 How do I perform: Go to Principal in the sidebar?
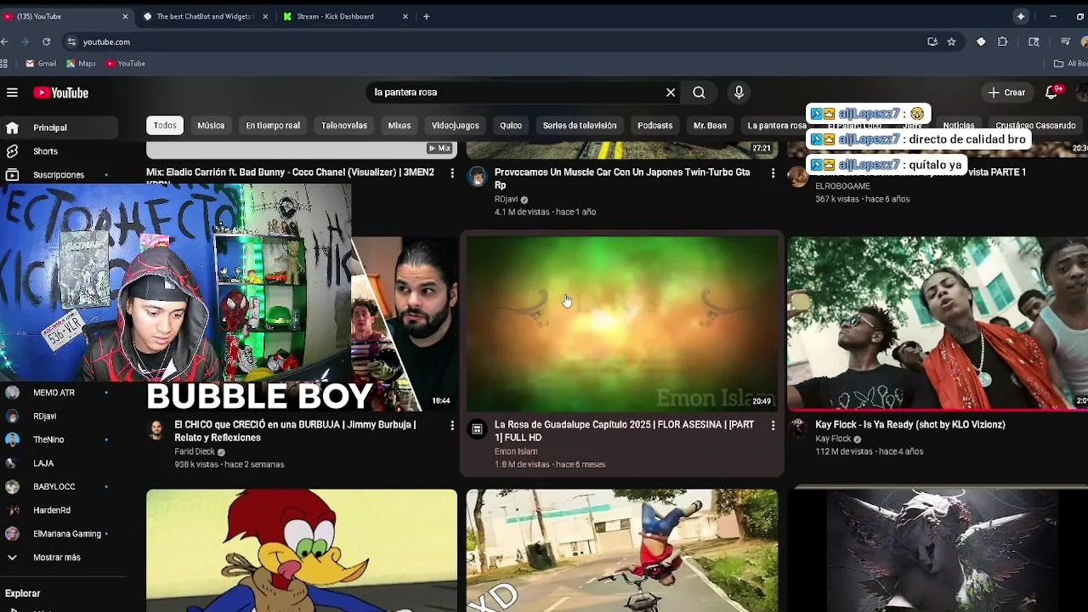pyautogui.click(x=59, y=127)
